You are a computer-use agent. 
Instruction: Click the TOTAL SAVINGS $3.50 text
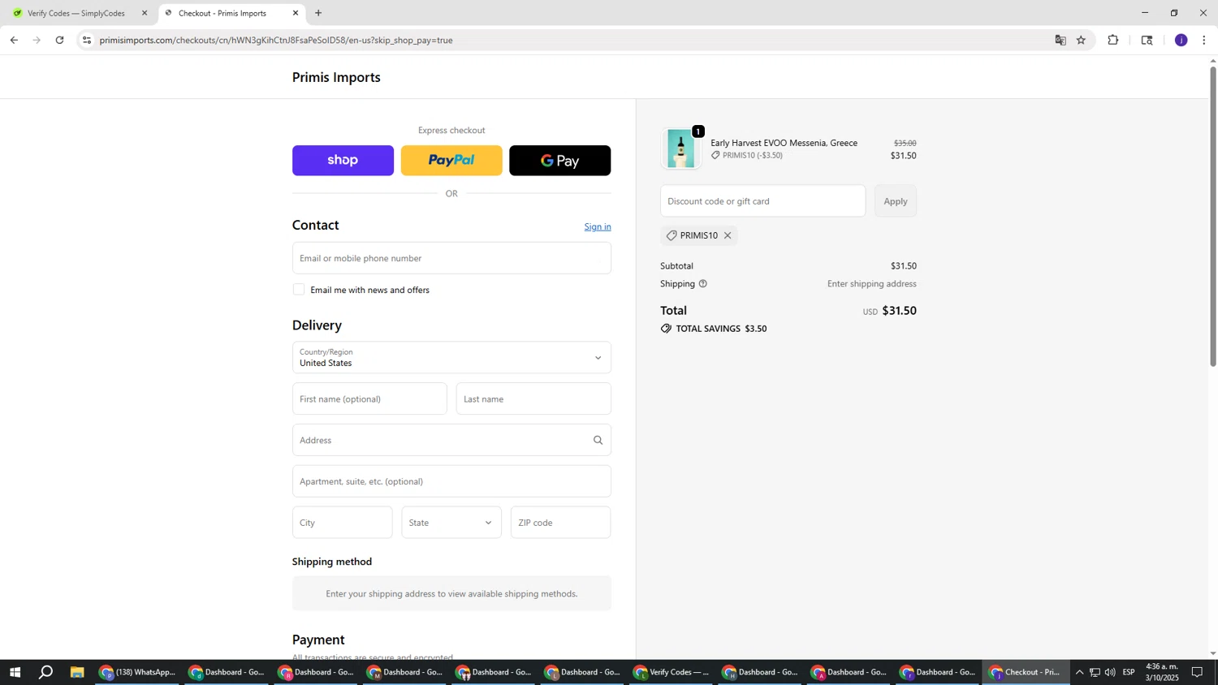(721, 329)
